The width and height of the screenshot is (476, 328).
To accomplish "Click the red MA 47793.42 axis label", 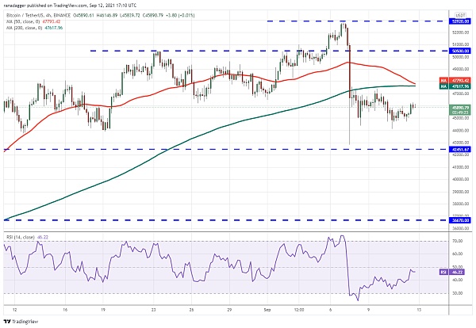I will (x=455, y=81).
